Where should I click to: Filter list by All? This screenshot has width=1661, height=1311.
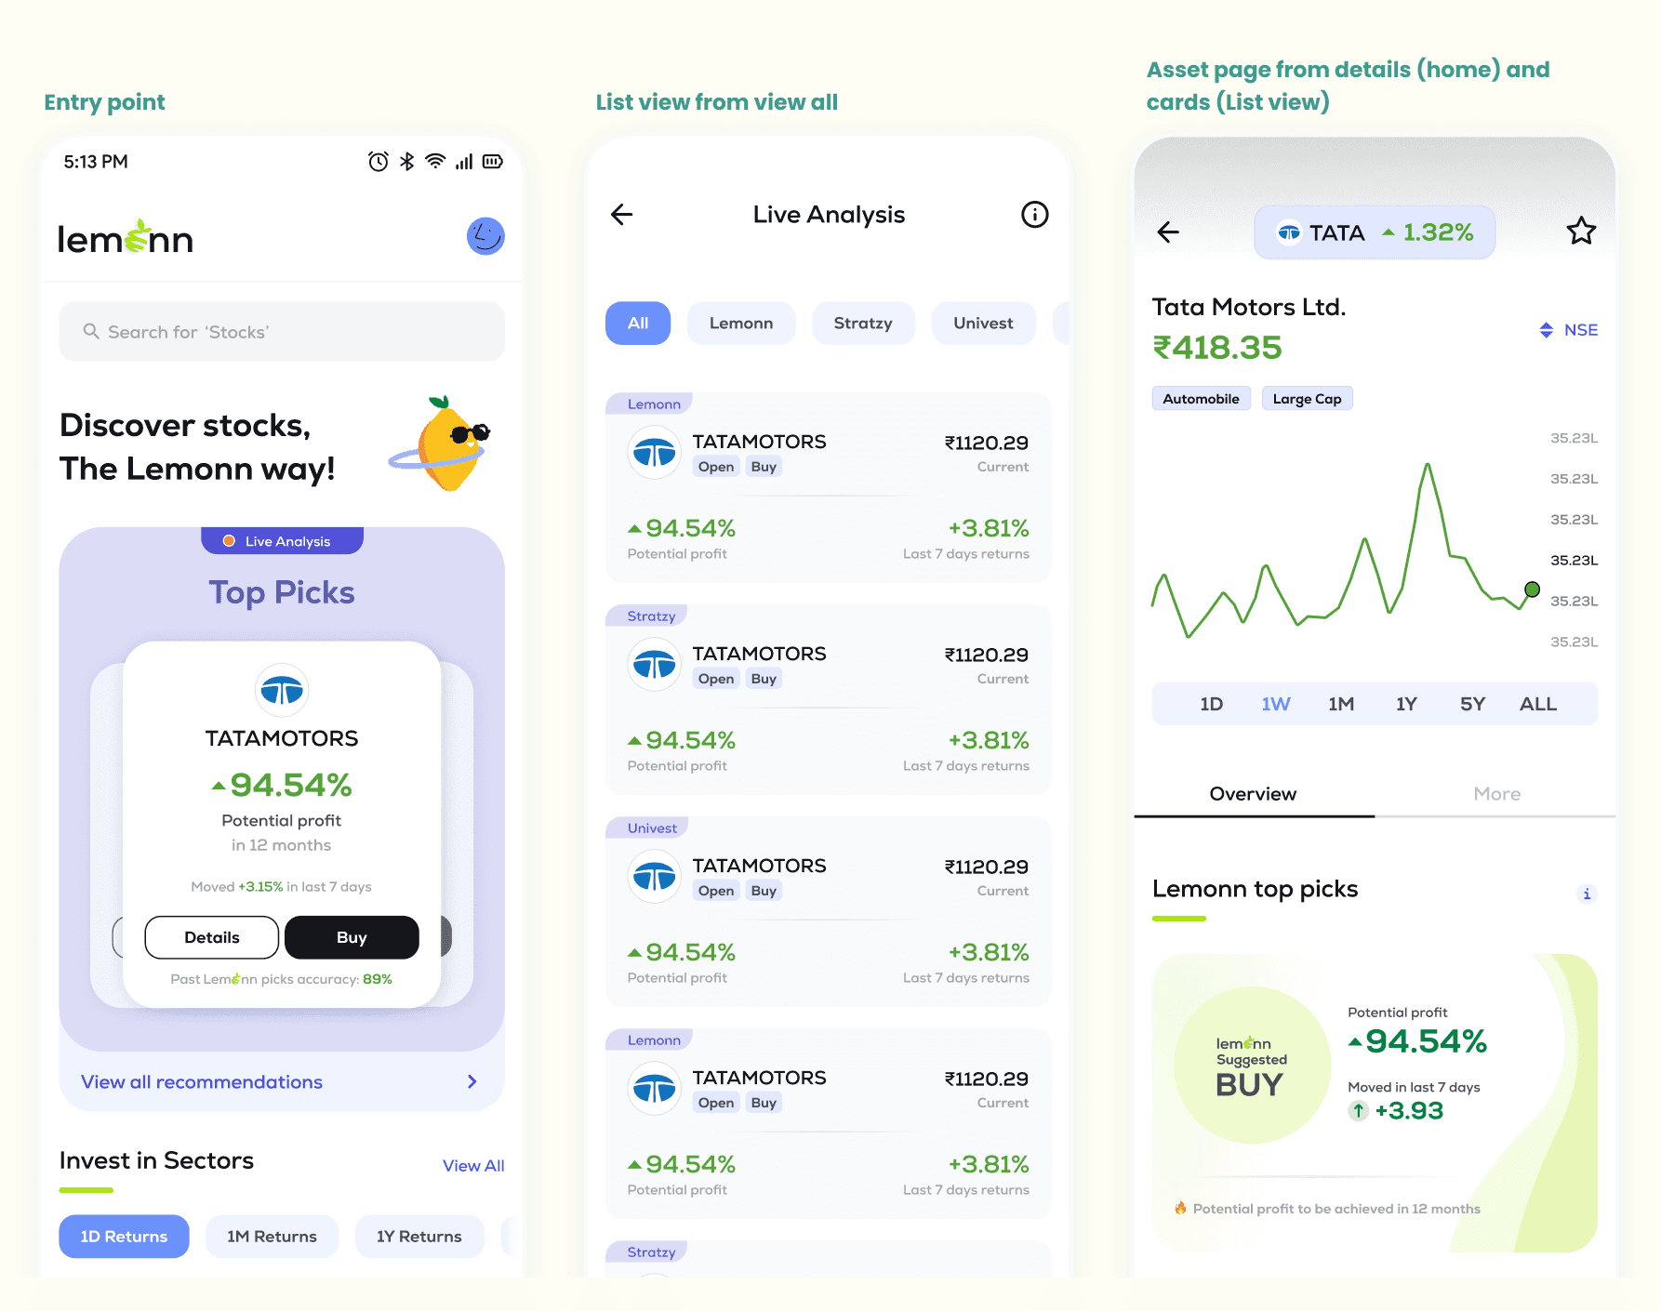(x=638, y=323)
